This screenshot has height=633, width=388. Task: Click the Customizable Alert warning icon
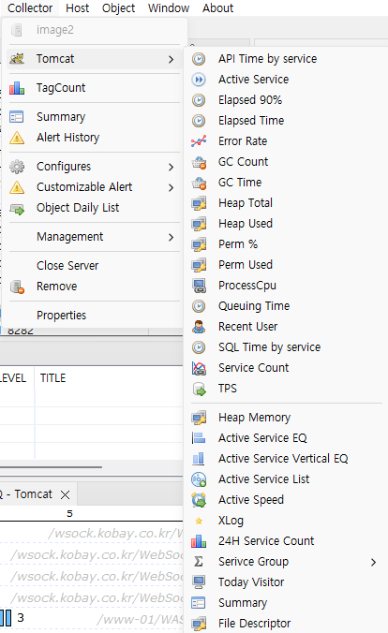[17, 187]
